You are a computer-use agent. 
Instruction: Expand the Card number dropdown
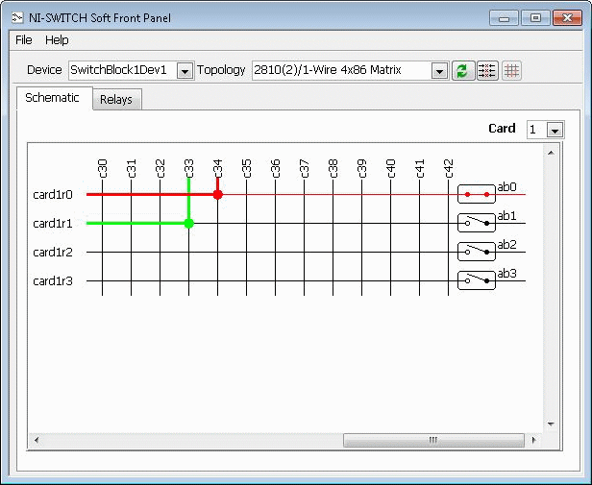[x=555, y=130]
